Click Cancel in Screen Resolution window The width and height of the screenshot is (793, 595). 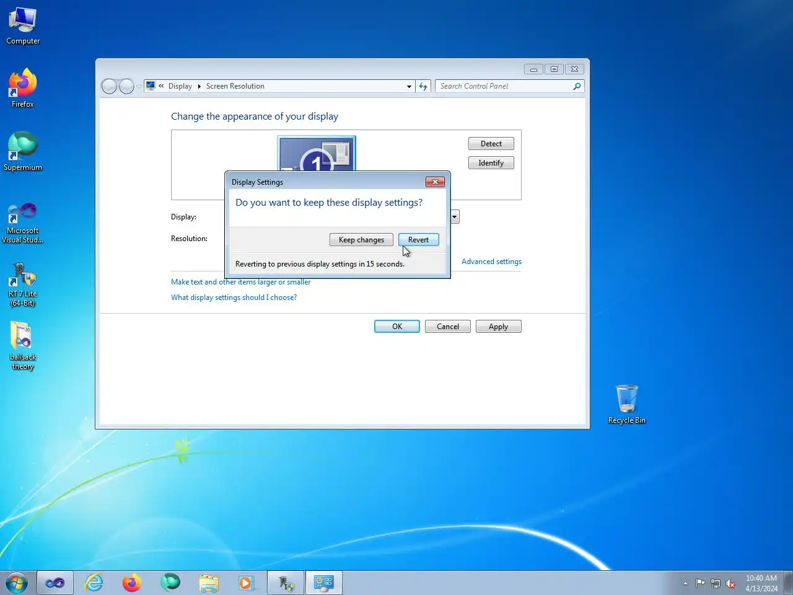point(448,327)
